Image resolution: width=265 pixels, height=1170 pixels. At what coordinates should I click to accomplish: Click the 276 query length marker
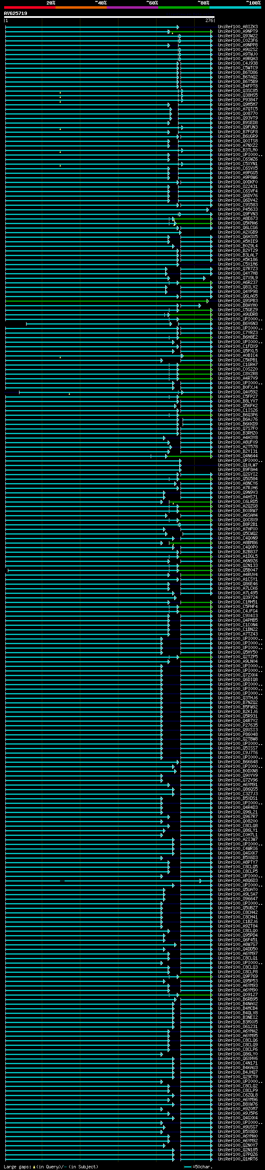(209, 20)
